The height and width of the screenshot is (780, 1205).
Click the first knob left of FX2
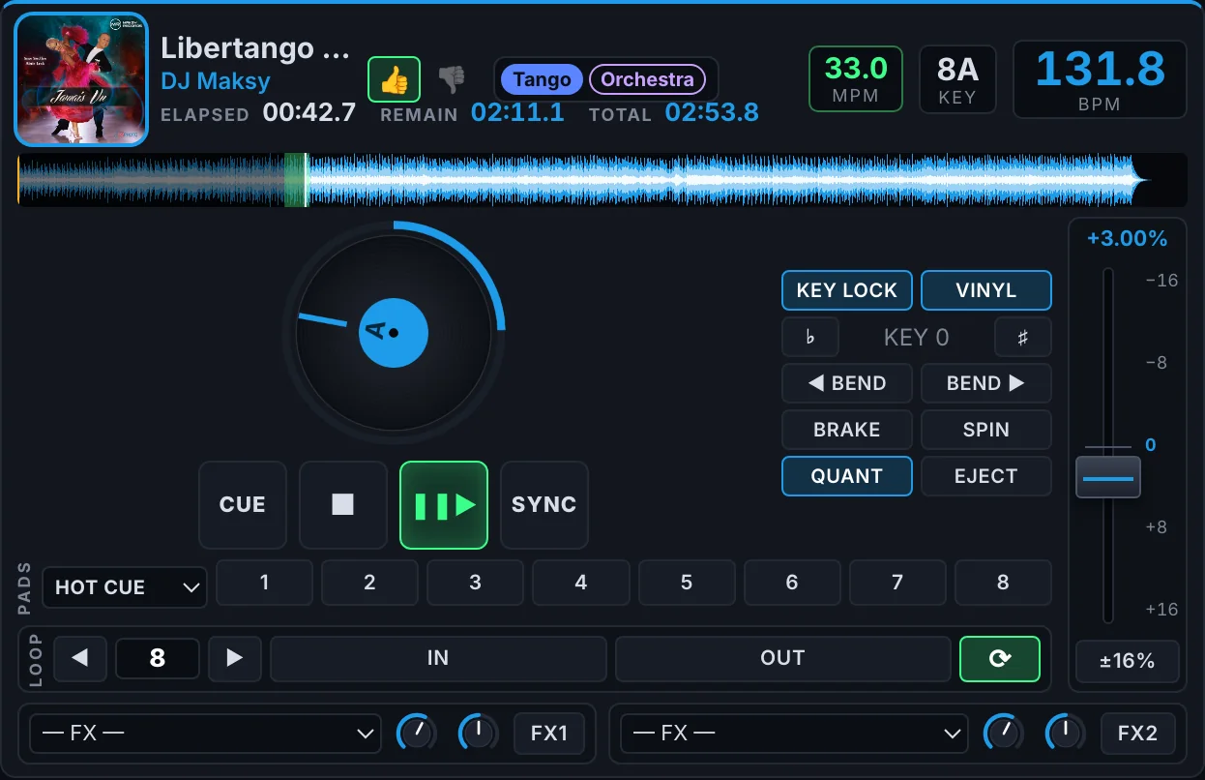(1004, 733)
